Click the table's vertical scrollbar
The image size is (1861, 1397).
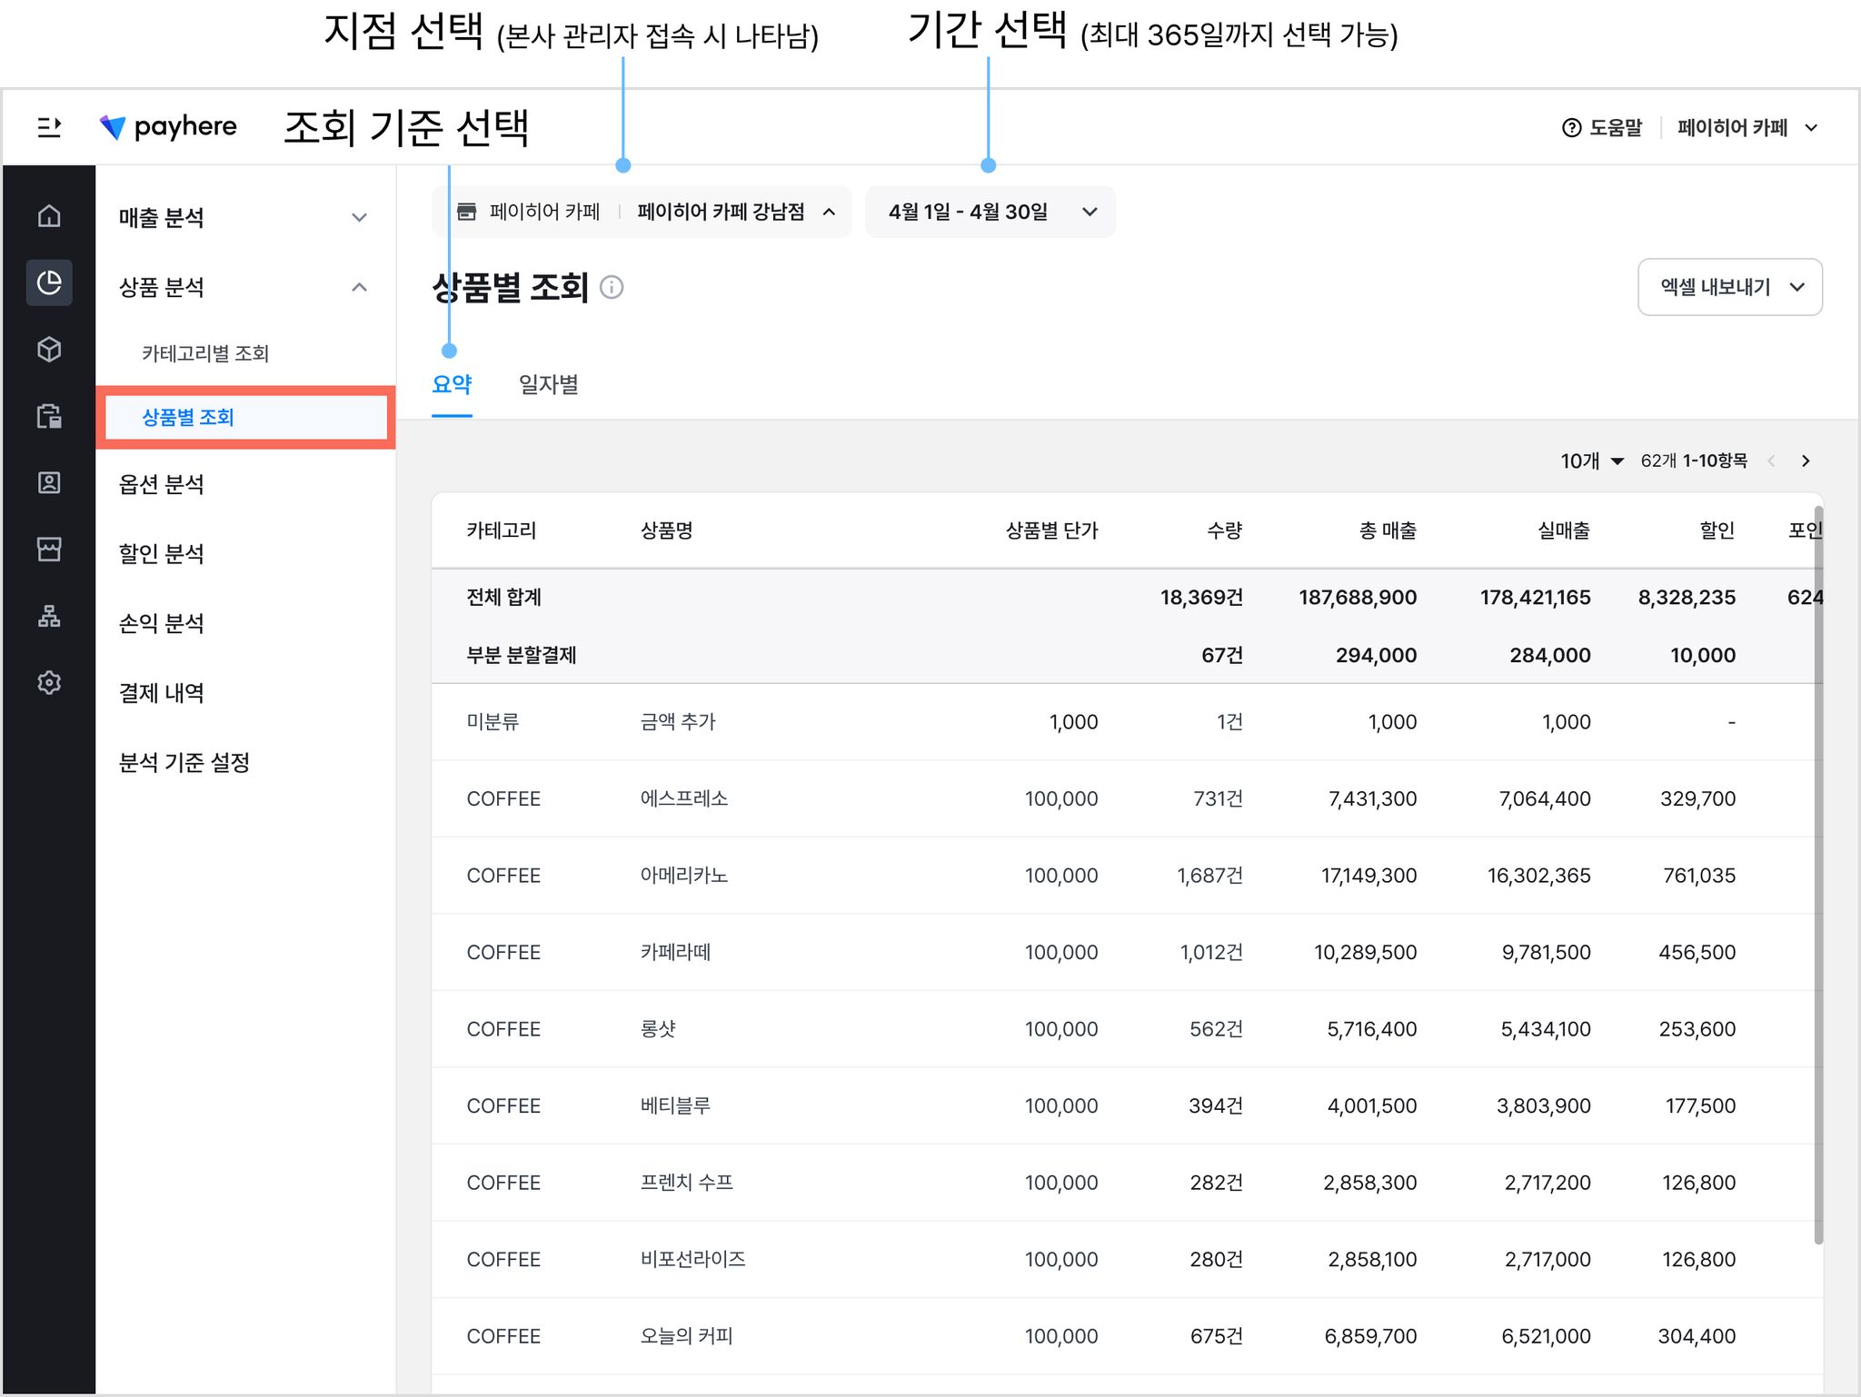coord(1818,874)
